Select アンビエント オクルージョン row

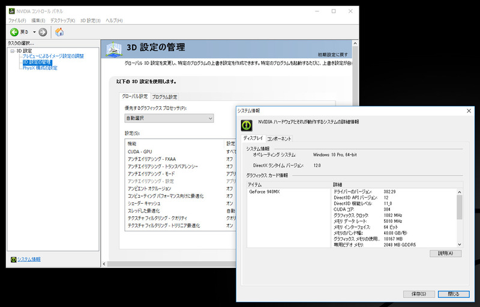pyautogui.click(x=181, y=189)
